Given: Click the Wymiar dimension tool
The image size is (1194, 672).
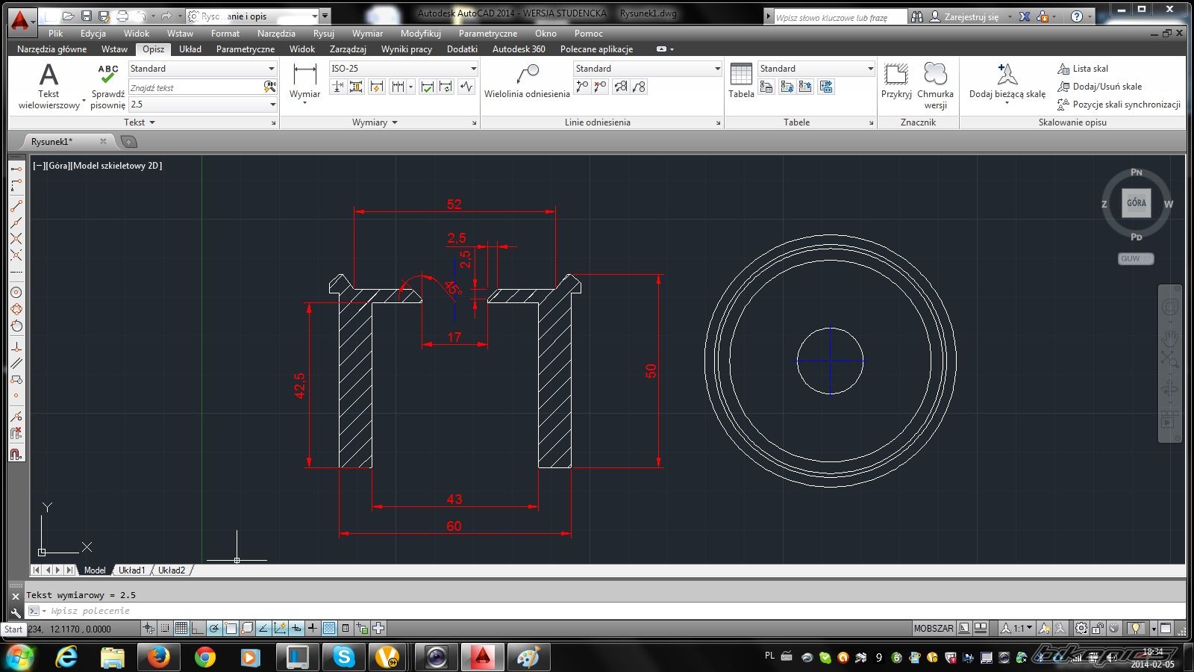Looking at the screenshot, I should [x=304, y=82].
